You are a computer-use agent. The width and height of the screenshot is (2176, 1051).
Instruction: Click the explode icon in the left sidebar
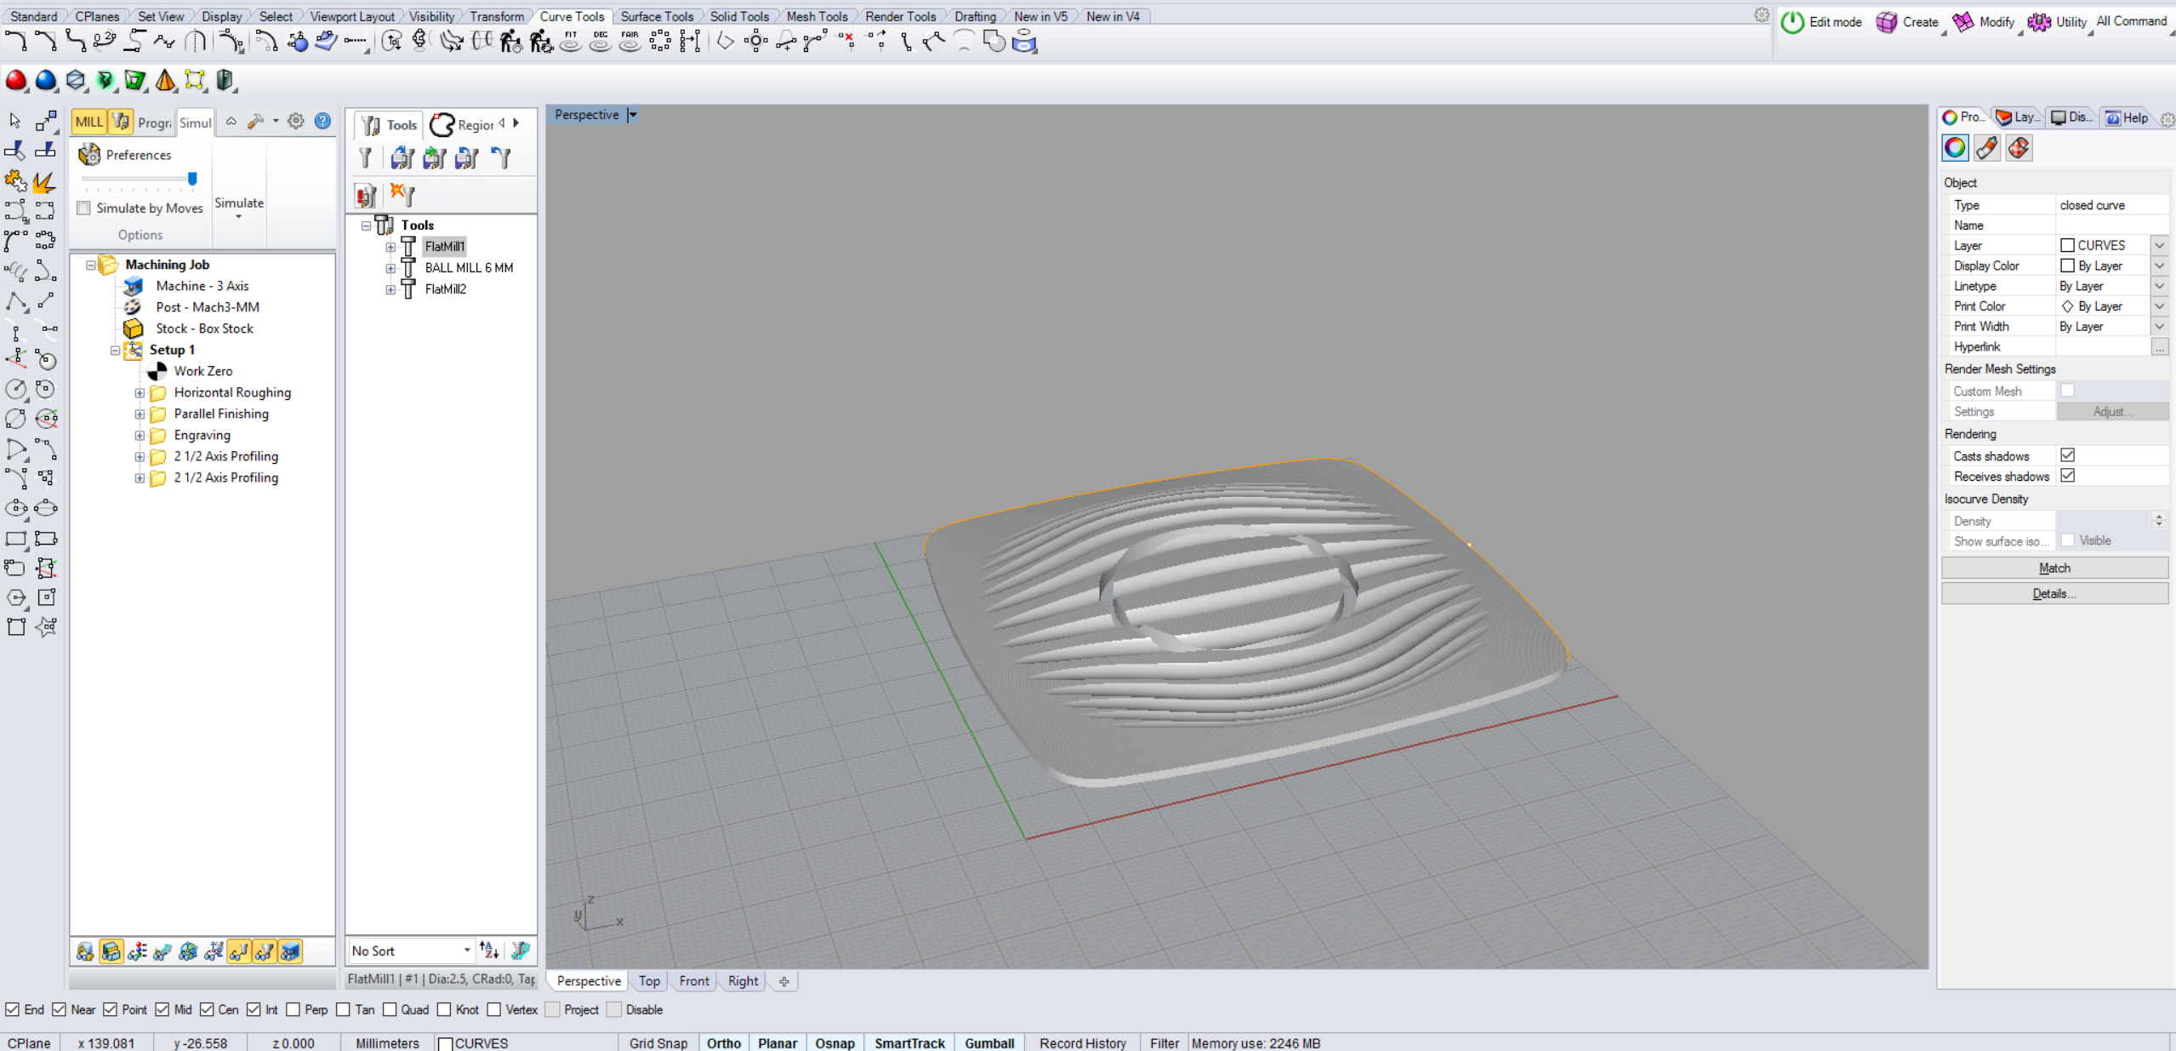tap(45, 180)
